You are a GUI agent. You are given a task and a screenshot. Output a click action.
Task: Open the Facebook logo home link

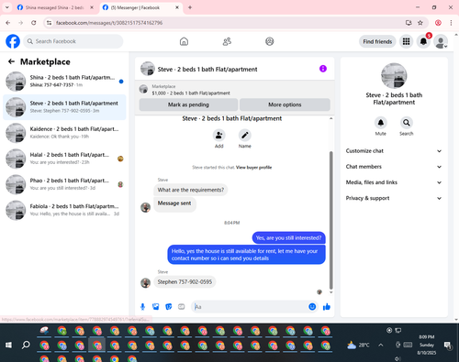(x=13, y=41)
